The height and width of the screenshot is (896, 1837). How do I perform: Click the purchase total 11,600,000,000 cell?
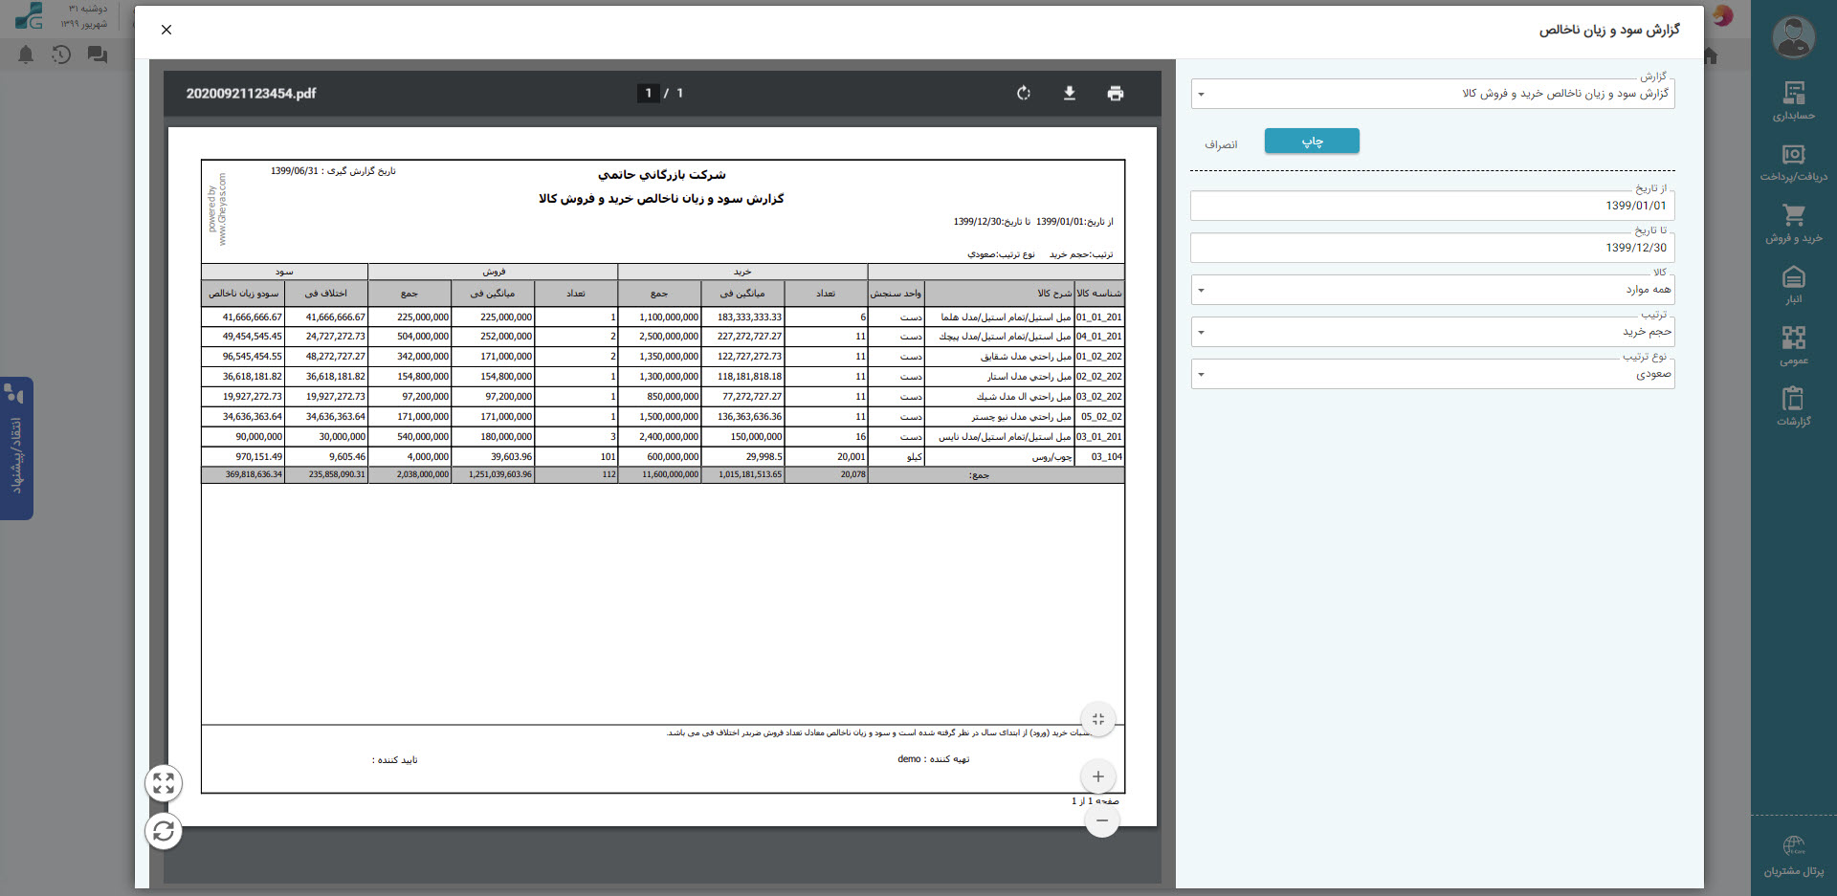point(659,474)
